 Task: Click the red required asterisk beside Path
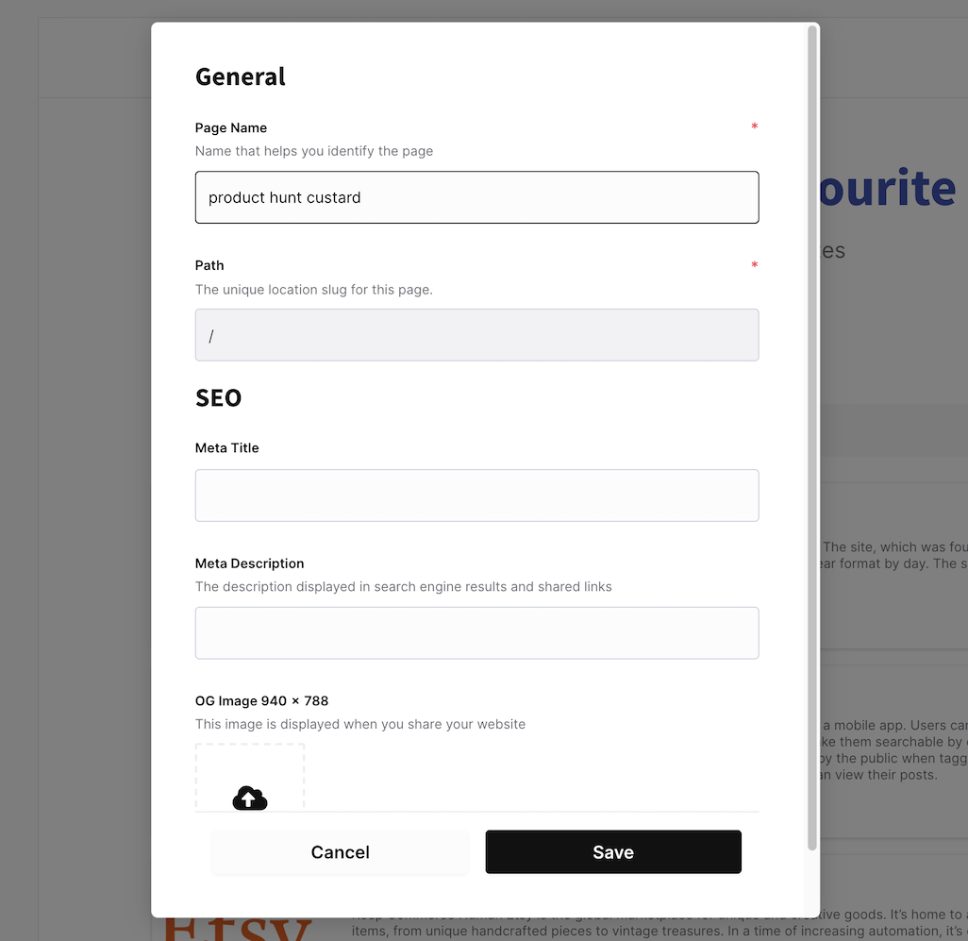click(755, 265)
